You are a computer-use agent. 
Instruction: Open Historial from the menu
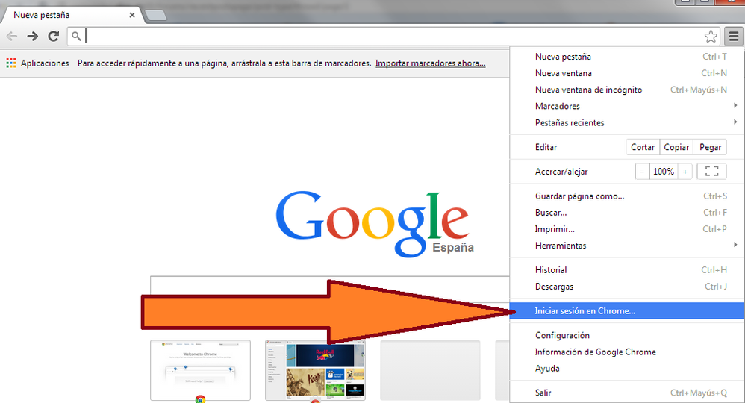coord(627,270)
